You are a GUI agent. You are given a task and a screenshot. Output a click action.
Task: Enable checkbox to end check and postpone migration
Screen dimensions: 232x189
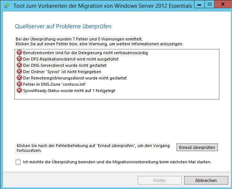[18, 162]
